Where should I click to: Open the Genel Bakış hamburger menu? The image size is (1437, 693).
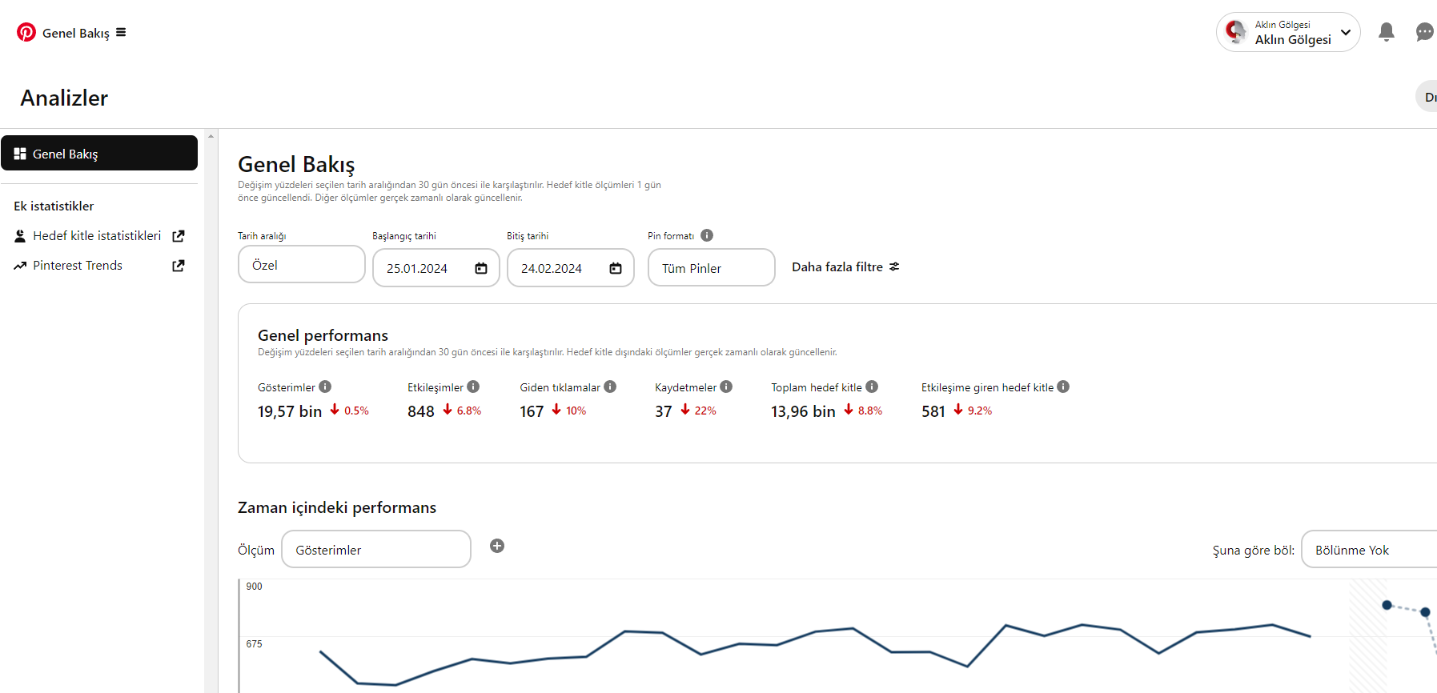pos(121,33)
